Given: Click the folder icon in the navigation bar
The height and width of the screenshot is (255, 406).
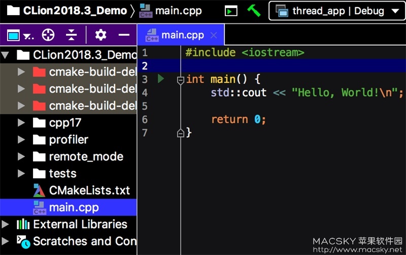Looking at the screenshot, I should pyautogui.click(x=13, y=11).
